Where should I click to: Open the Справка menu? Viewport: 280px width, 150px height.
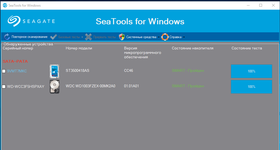point(176,37)
